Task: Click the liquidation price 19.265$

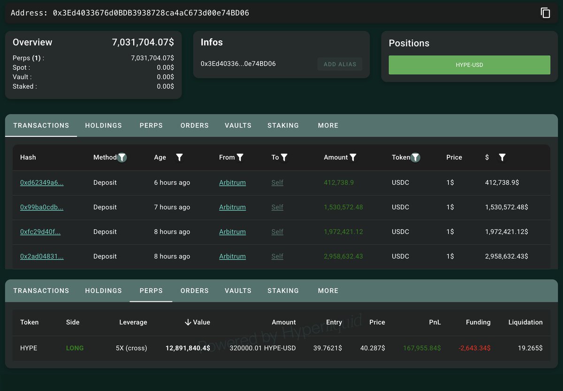Action: point(530,348)
